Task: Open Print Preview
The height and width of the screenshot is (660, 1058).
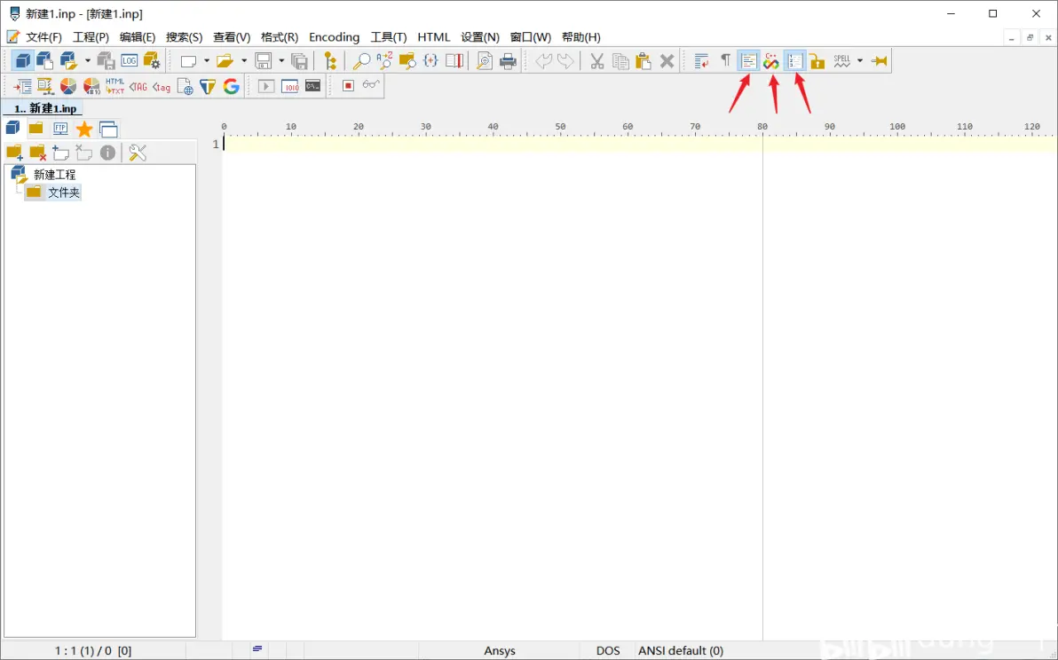Action: [485, 61]
